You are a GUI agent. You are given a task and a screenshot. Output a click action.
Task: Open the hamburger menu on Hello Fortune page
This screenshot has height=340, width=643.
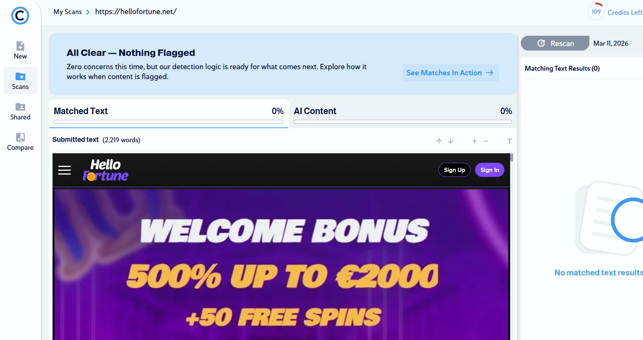click(x=65, y=170)
